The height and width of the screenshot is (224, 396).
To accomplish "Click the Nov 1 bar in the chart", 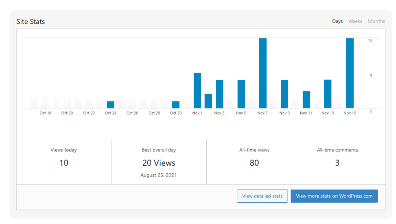I will point(197,91).
